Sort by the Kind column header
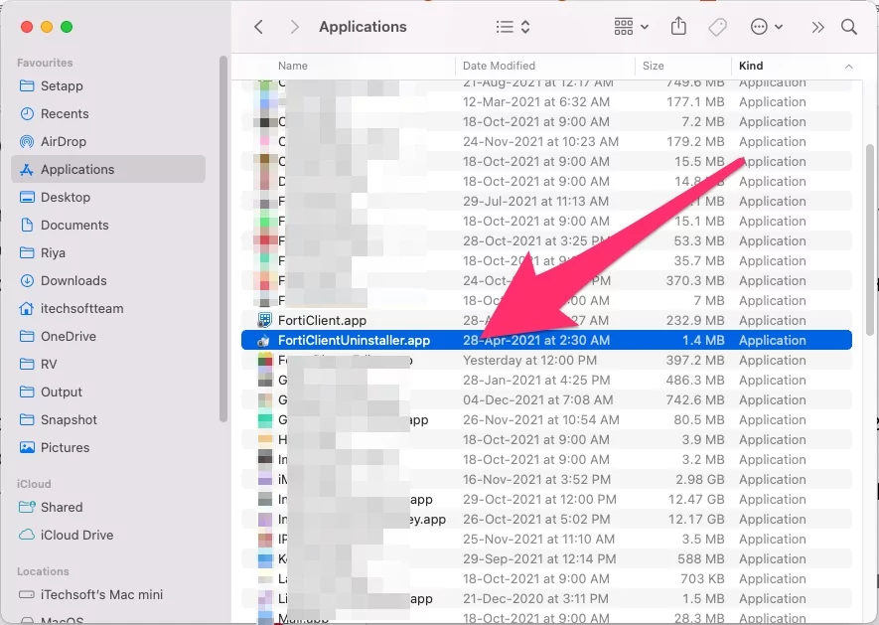This screenshot has width=879, height=625. (x=751, y=66)
